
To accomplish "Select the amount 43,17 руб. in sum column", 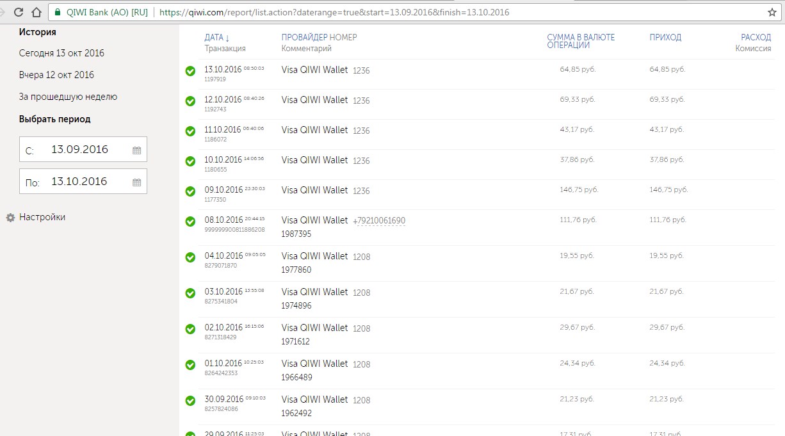I will point(577,129).
